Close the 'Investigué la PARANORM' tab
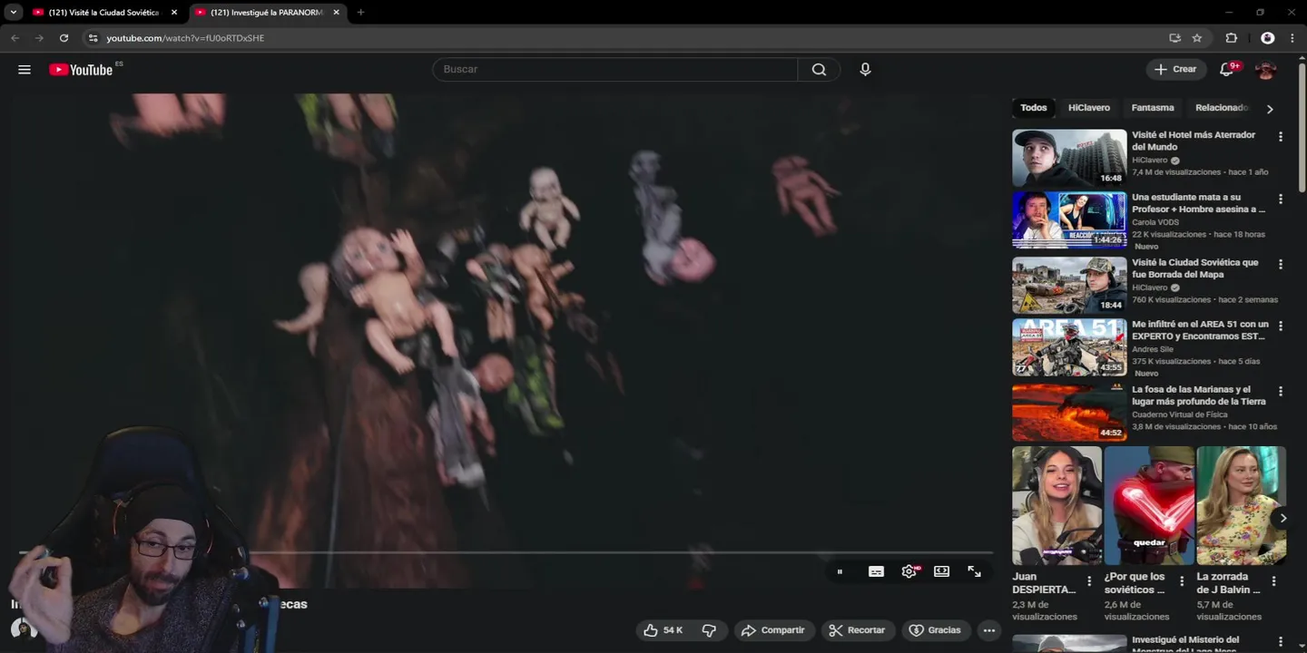Image resolution: width=1307 pixels, height=653 pixels. click(336, 13)
